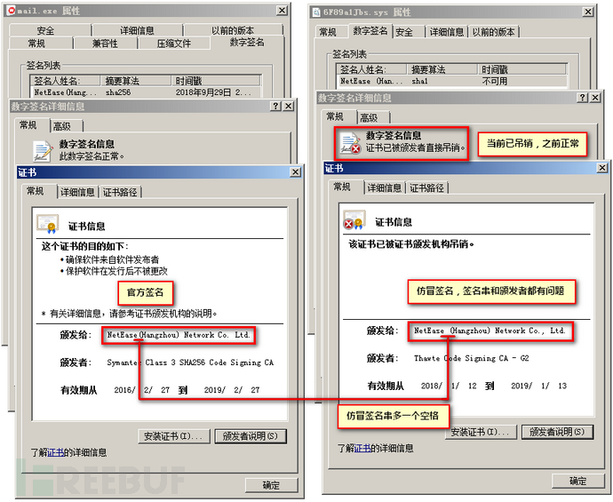Click help button in right signature details window

tap(583, 98)
